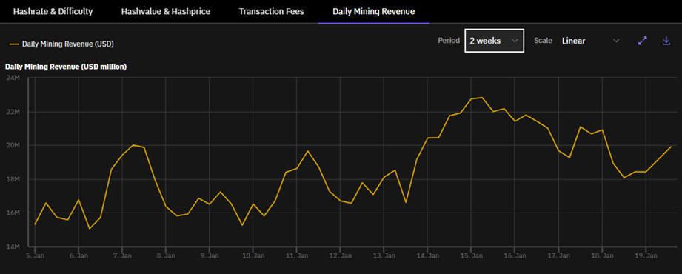Click the Period label text

(x=449, y=41)
